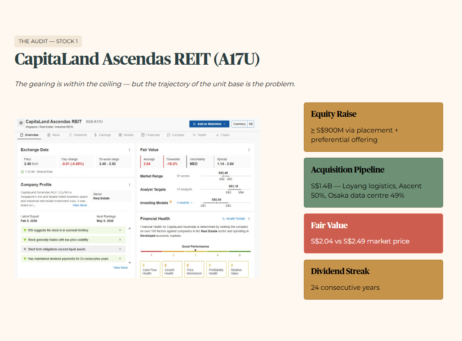
Task: Click the Currency button
Action: pyautogui.click(x=239, y=124)
